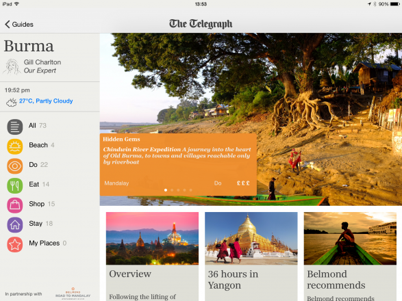This screenshot has width=402, height=301.
Task: Tap the Mandalay location label
Action: (116, 183)
